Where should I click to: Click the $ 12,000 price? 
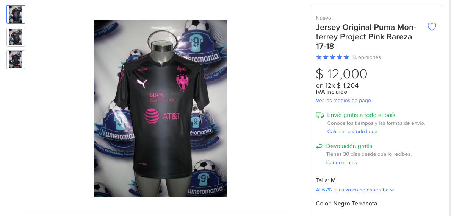(x=341, y=74)
